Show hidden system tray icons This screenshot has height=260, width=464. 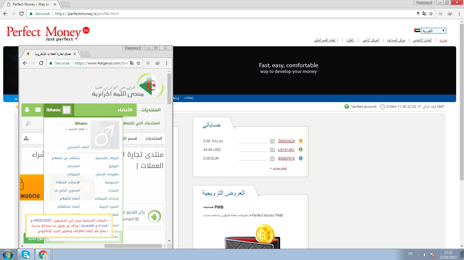click(418, 255)
